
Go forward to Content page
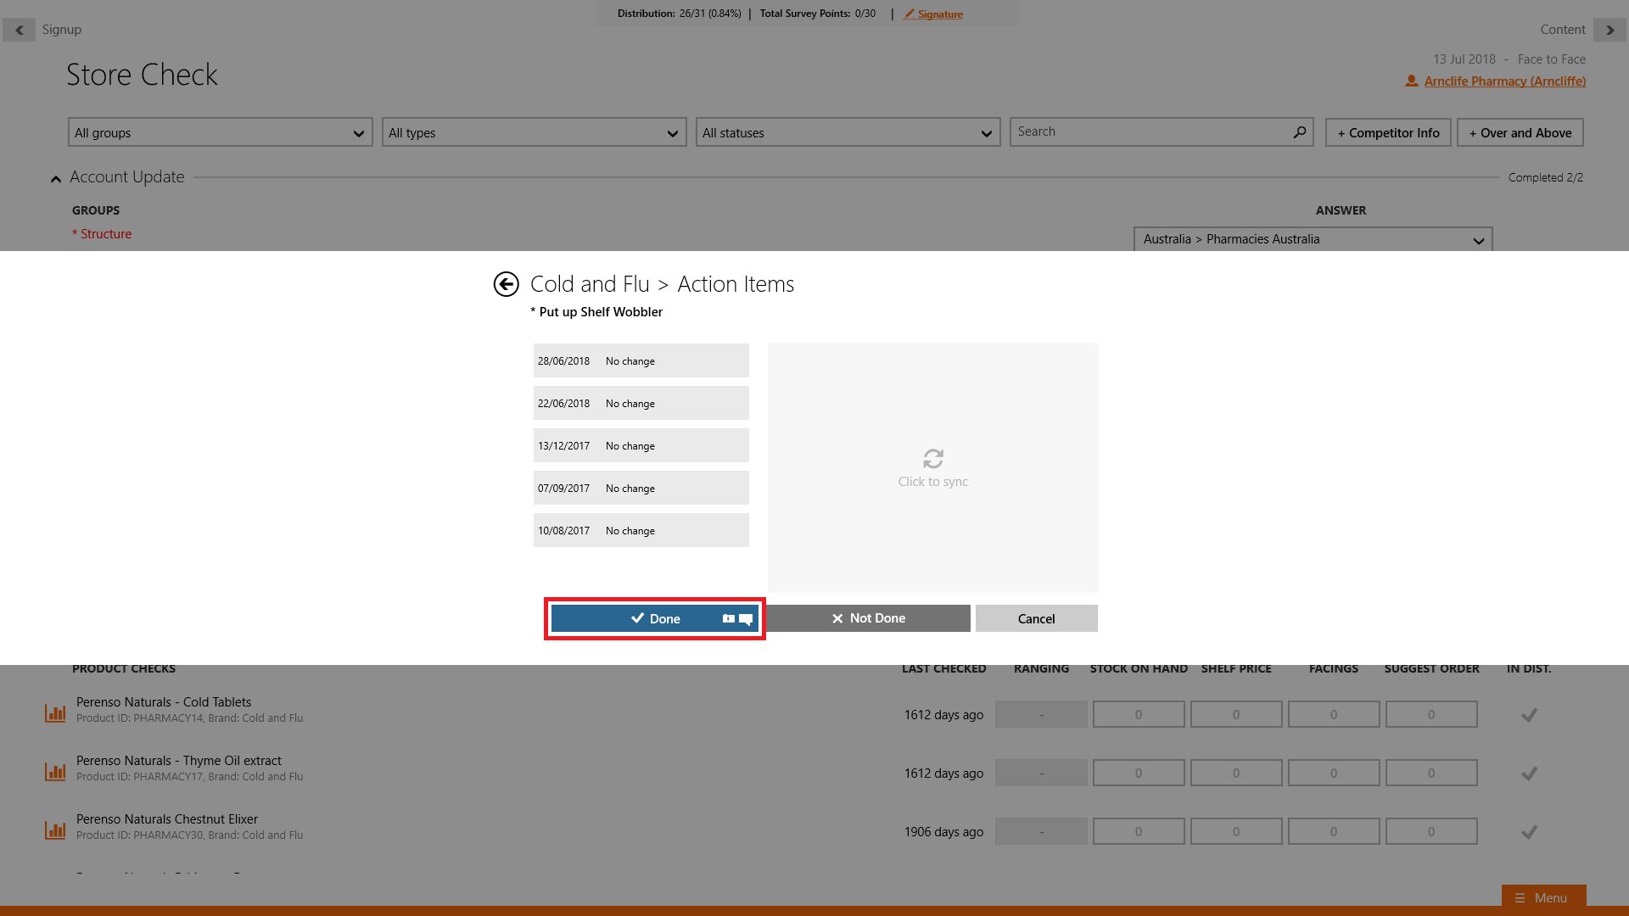(1609, 30)
